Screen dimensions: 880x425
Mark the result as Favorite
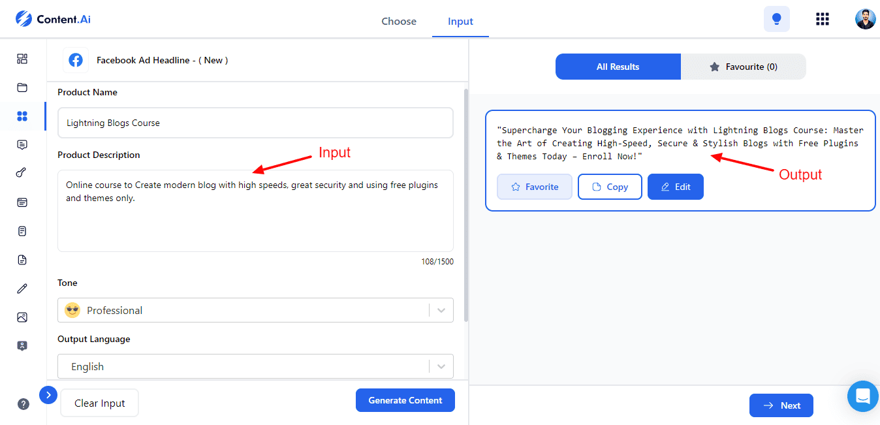click(x=534, y=187)
